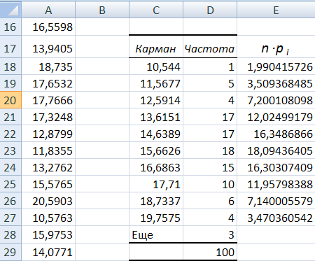The image size is (315, 261).
Task: Click cell with value 15,5765
Action: [48, 184]
